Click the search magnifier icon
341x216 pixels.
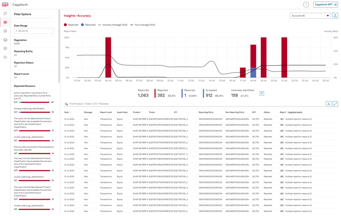pyautogui.click(x=66, y=104)
